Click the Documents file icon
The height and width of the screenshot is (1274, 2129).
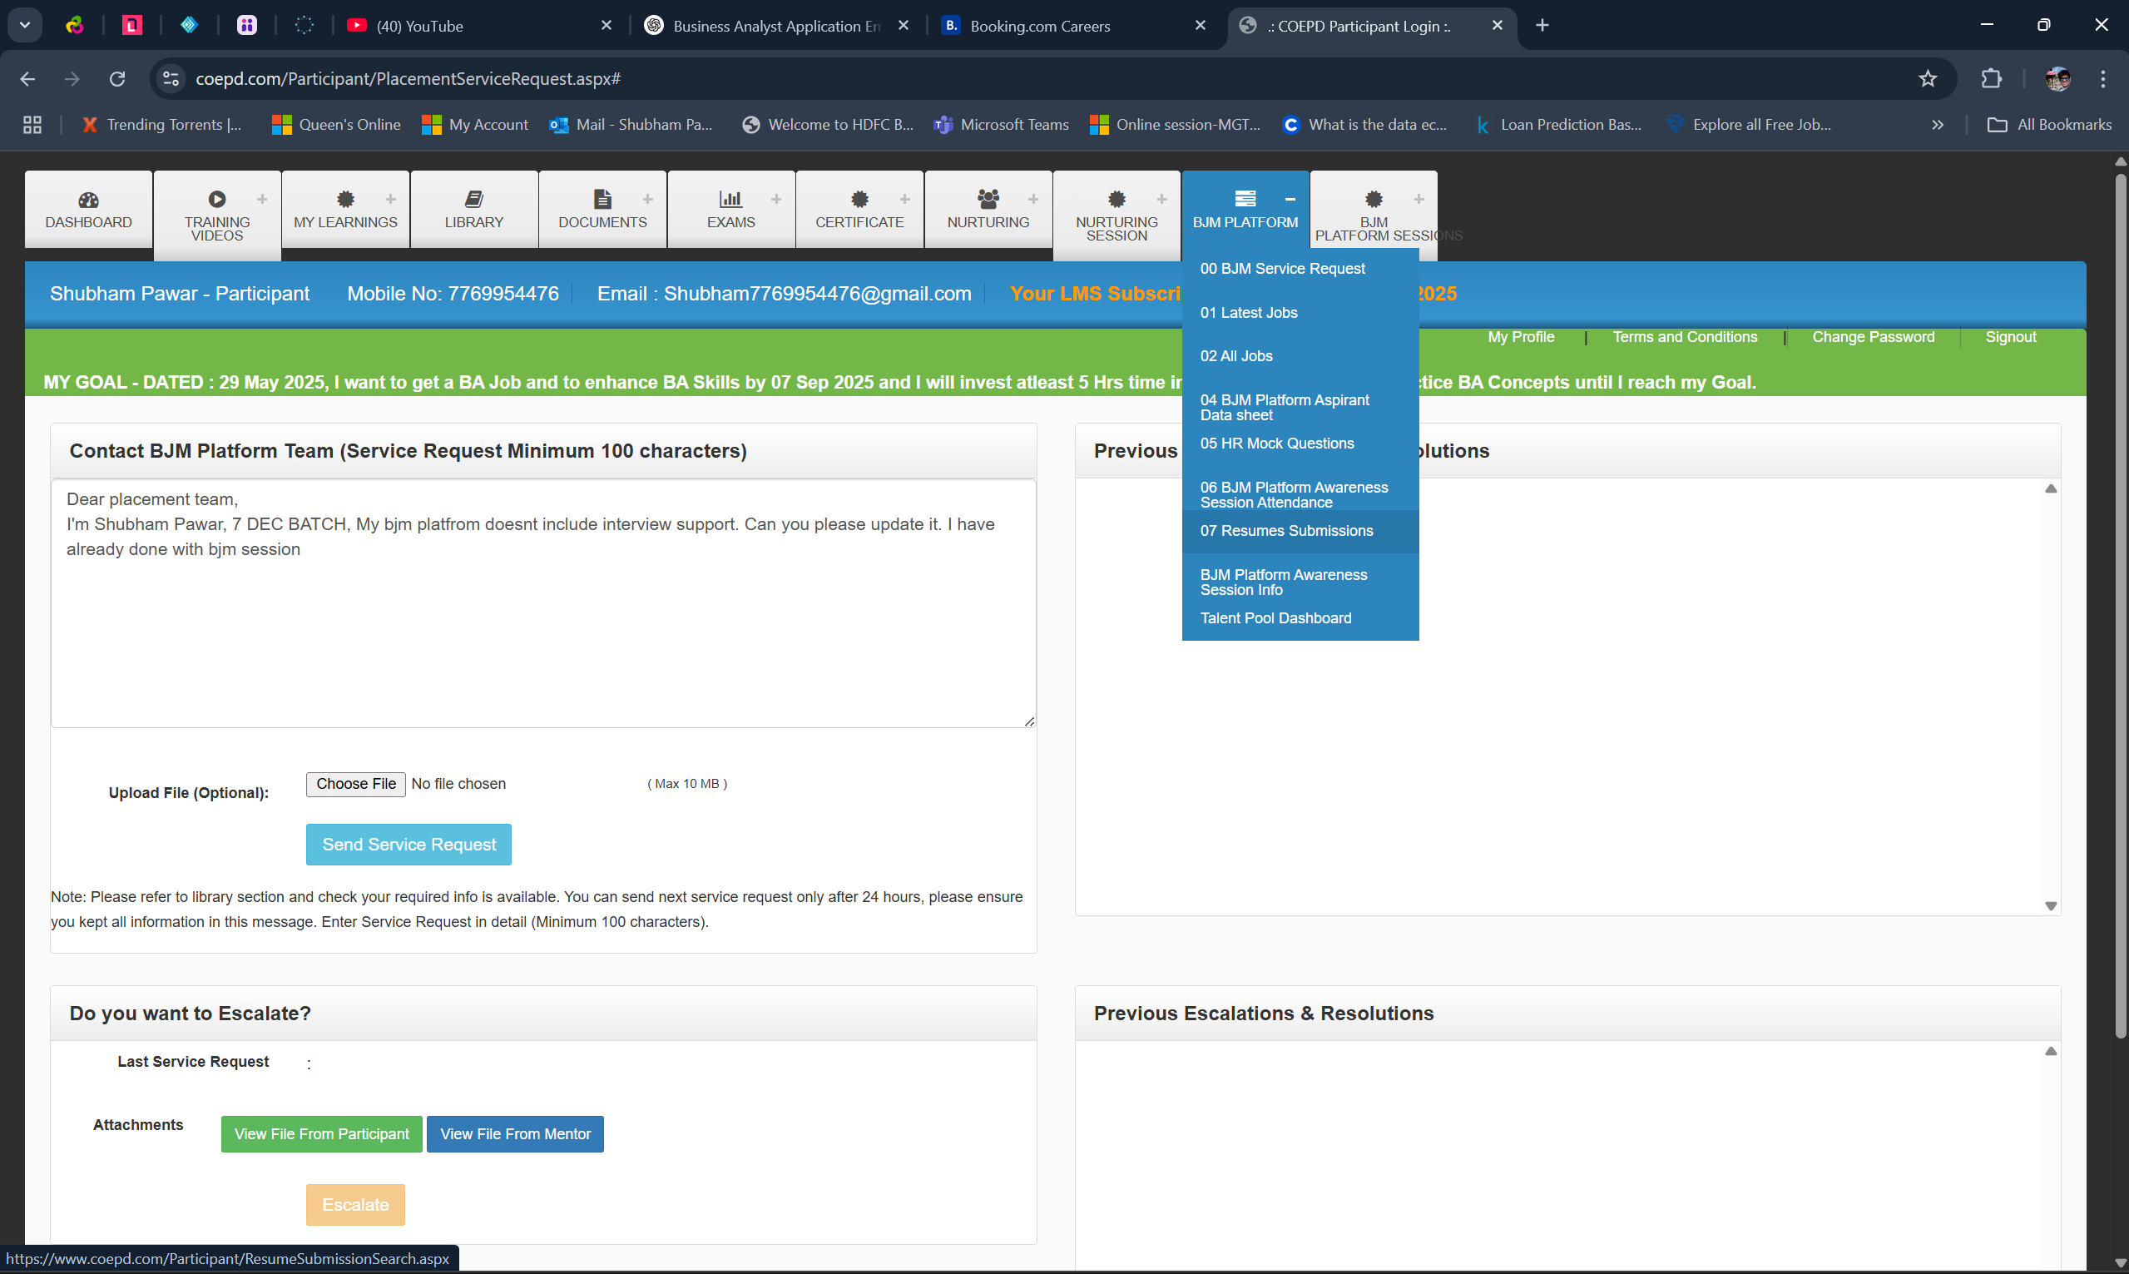602,199
